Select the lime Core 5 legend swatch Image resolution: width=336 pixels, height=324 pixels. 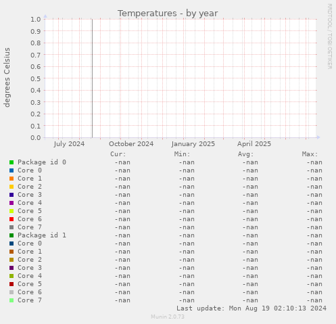[11, 211]
